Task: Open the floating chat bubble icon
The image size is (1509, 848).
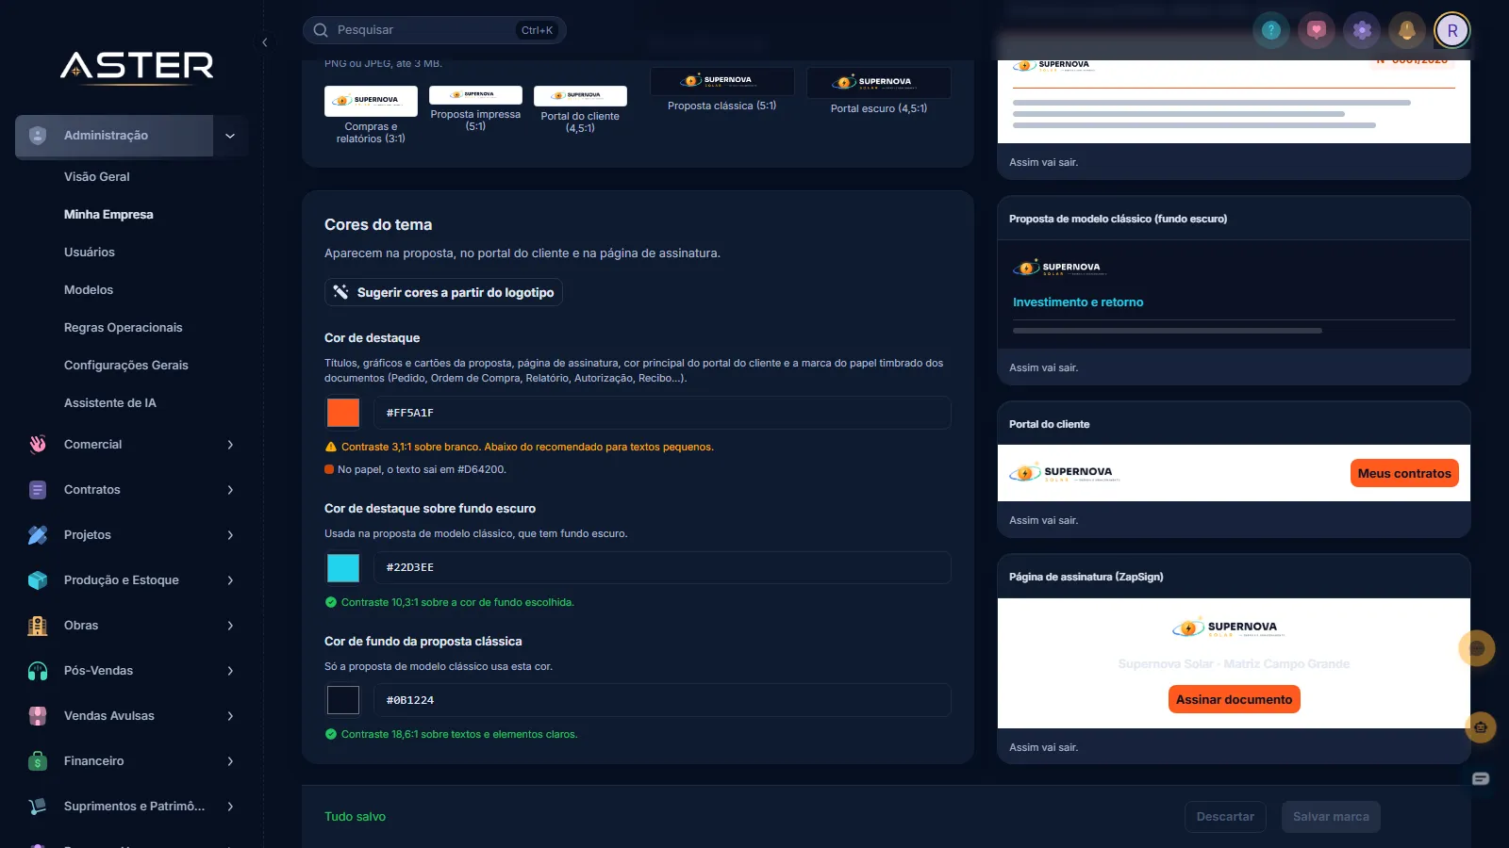Action: (1477, 648)
